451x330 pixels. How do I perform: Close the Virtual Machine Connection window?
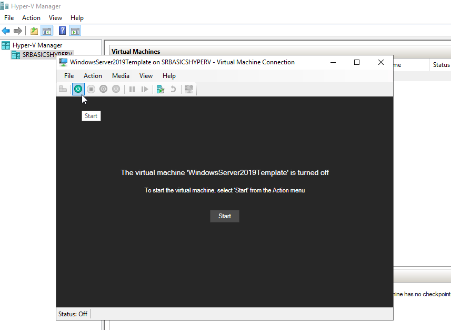pyautogui.click(x=381, y=62)
